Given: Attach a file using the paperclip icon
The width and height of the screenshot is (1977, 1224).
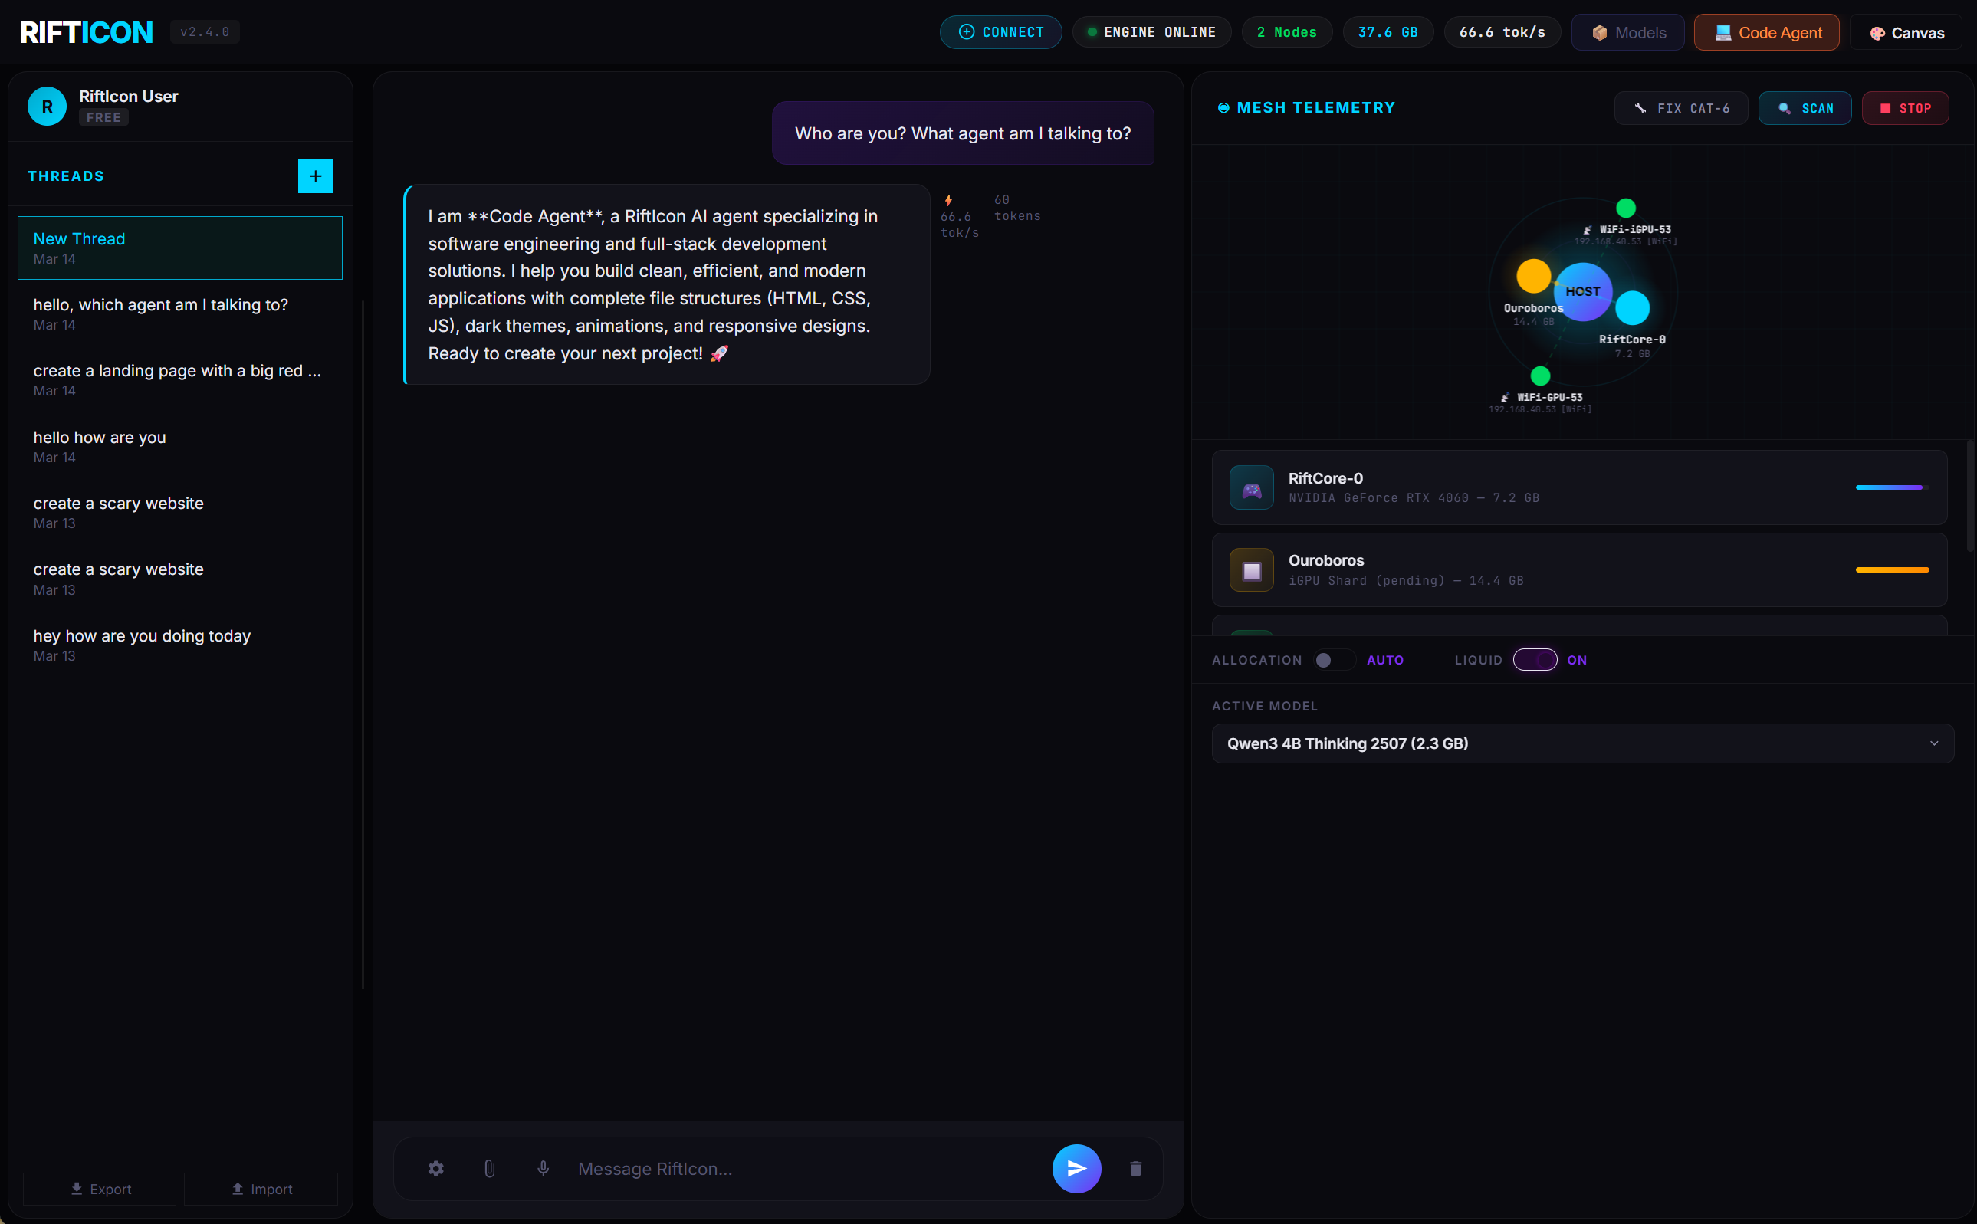Looking at the screenshot, I should (489, 1168).
